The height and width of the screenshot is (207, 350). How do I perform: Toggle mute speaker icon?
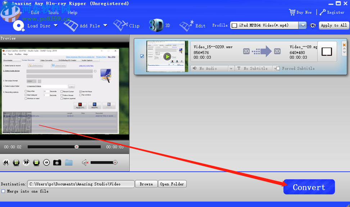point(85,163)
